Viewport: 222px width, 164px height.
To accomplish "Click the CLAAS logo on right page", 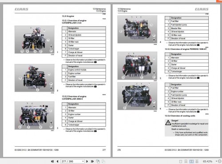I will coord(202,9).
